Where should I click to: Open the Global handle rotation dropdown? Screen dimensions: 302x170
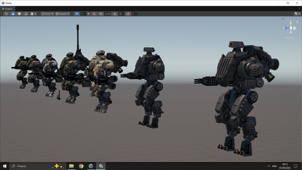pyautogui.click(x=62, y=14)
